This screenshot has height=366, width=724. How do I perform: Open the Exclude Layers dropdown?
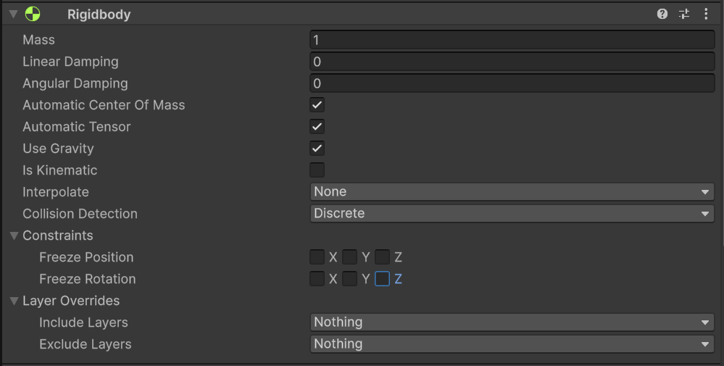pyautogui.click(x=512, y=344)
